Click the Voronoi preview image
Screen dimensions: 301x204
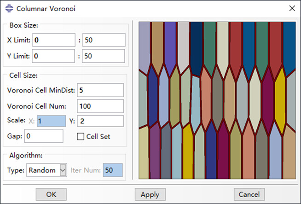(217, 100)
